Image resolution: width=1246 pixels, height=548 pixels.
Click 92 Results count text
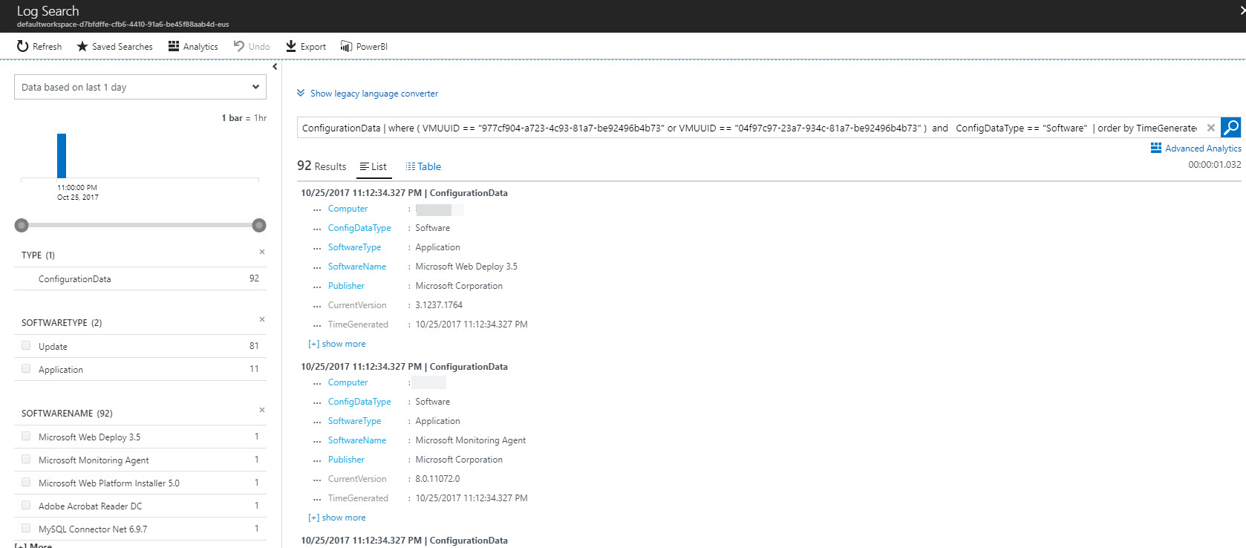point(322,166)
